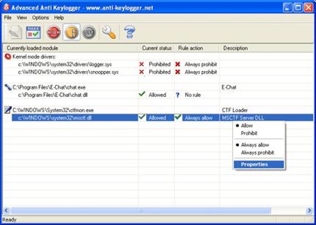This screenshot has width=316, height=225.
Task: Click the E-Chat description text
Action: pyautogui.click(x=229, y=87)
